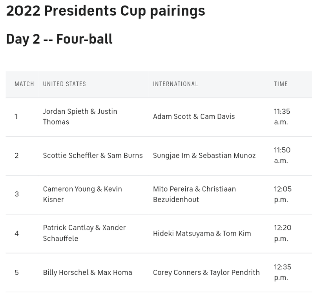Viewport: 312px width, 294px height.
Task: Click the Mito Pereira & Christiaan Bezuidenhout cell
Action: click(x=194, y=194)
